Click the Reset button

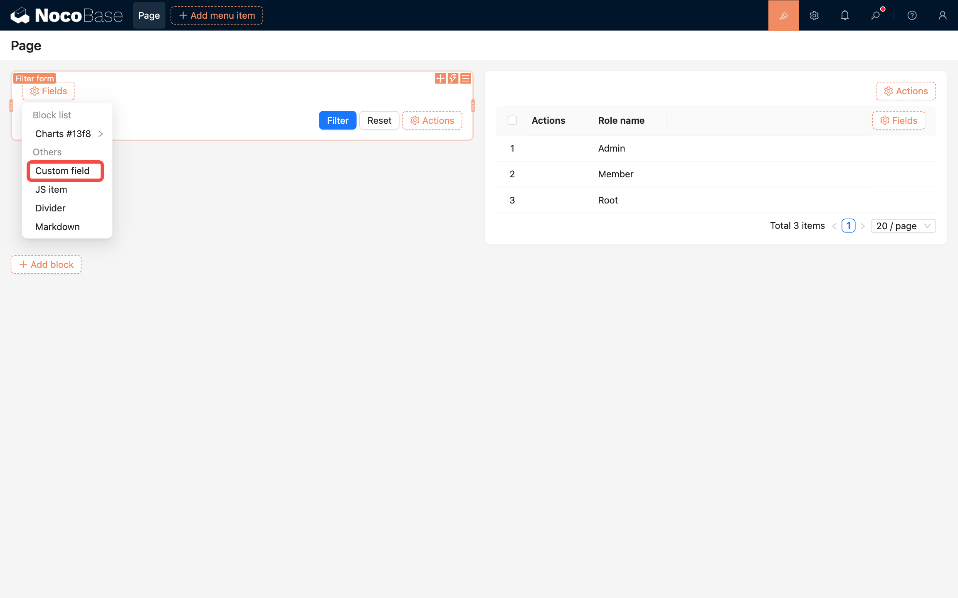coord(379,120)
